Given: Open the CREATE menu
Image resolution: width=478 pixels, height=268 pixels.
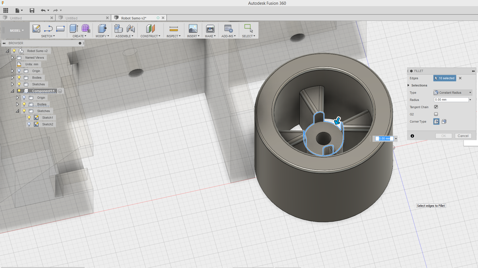Looking at the screenshot, I should [x=79, y=36].
